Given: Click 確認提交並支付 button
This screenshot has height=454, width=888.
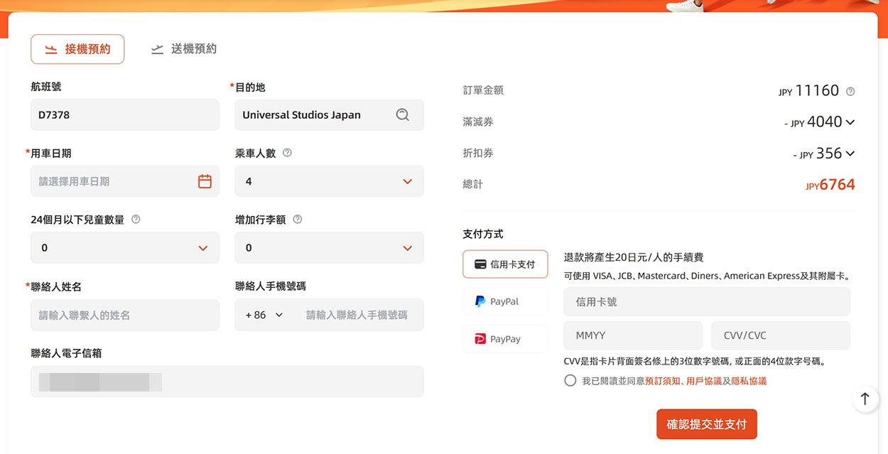Looking at the screenshot, I should point(707,424).
